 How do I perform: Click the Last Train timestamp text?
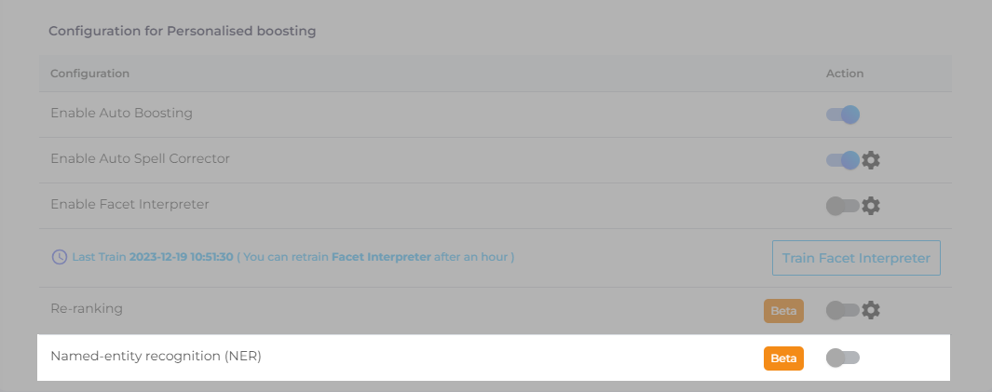(182, 257)
